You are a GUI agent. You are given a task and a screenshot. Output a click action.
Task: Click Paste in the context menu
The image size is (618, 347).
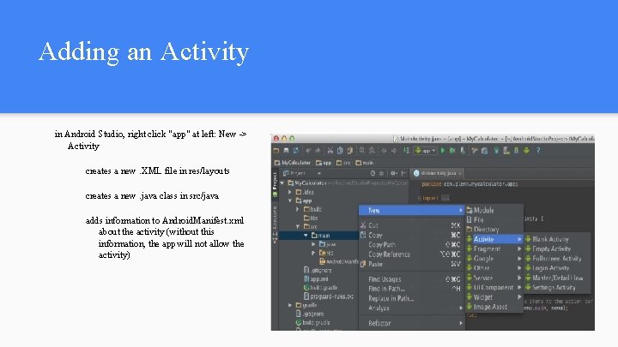[411, 264]
